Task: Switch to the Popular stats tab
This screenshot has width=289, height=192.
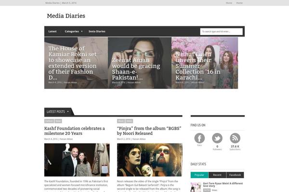Action: point(199,175)
